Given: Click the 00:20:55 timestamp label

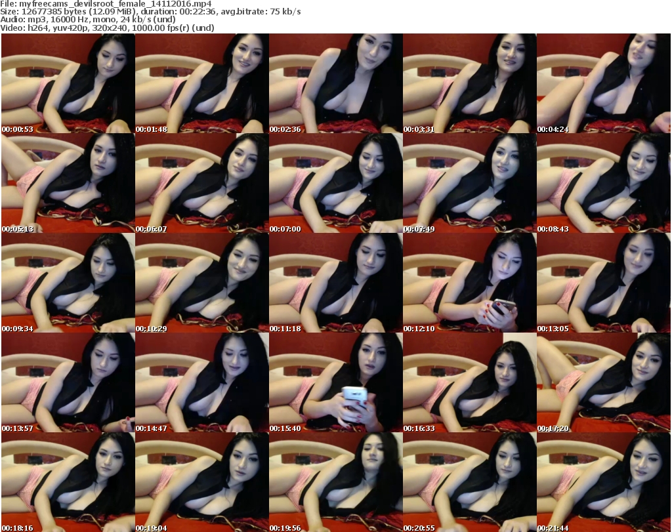Looking at the screenshot, I should pyautogui.click(x=419, y=527).
